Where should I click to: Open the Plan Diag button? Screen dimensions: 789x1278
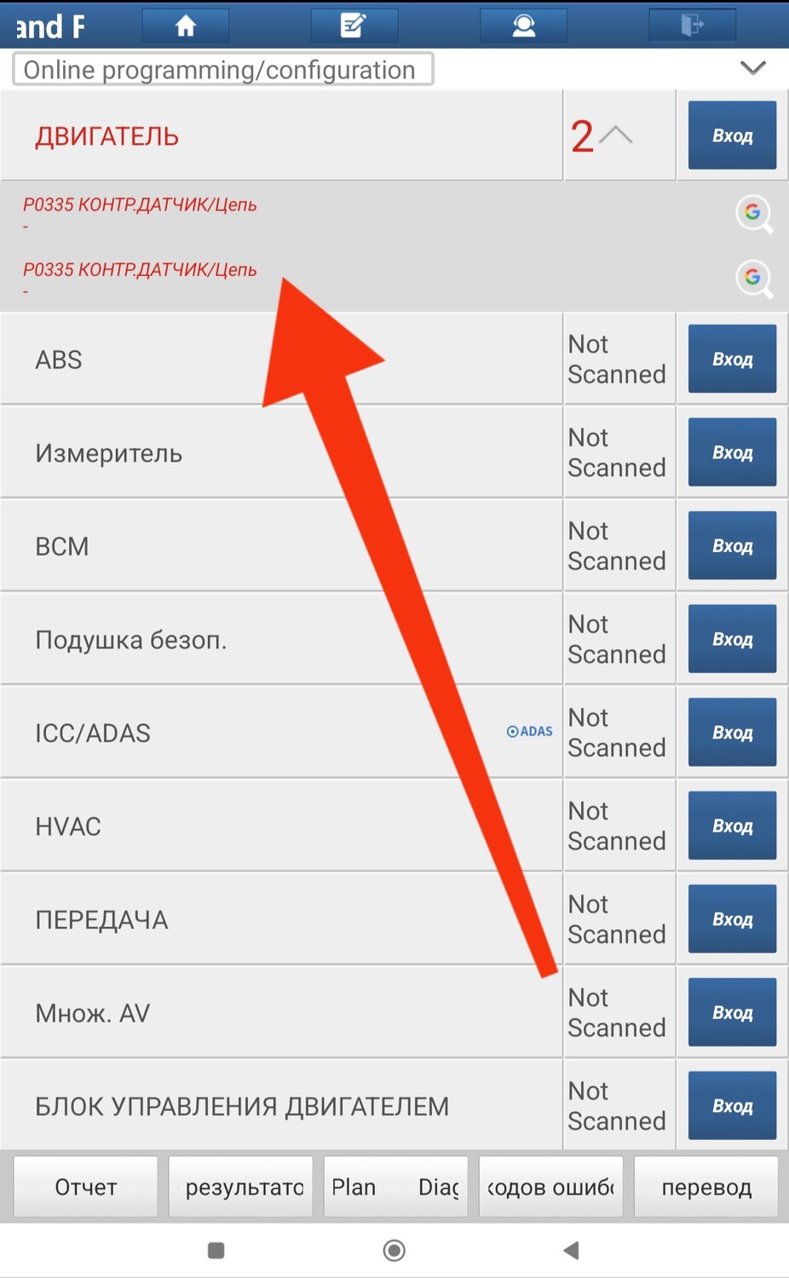396,1187
